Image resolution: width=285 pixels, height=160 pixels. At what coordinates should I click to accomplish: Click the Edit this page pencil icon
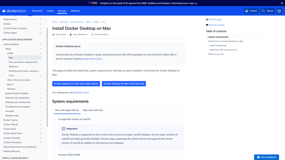207,19
